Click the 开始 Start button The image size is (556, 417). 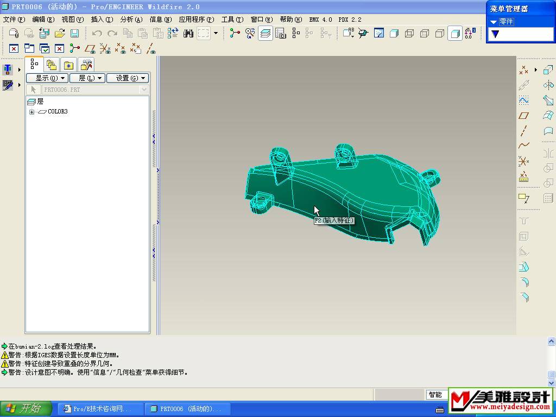(26, 409)
